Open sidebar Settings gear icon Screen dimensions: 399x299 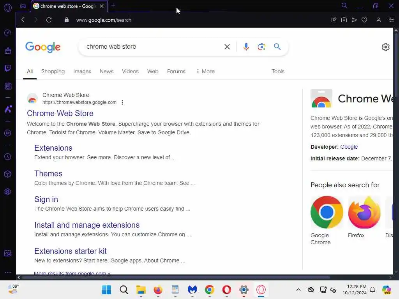(x=8, y=192)
